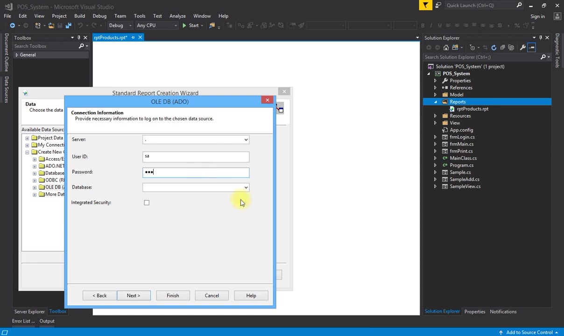Click the Navigate Backward toolbar icon
This screenshot has height=336, width=564.
coord(13,26)
